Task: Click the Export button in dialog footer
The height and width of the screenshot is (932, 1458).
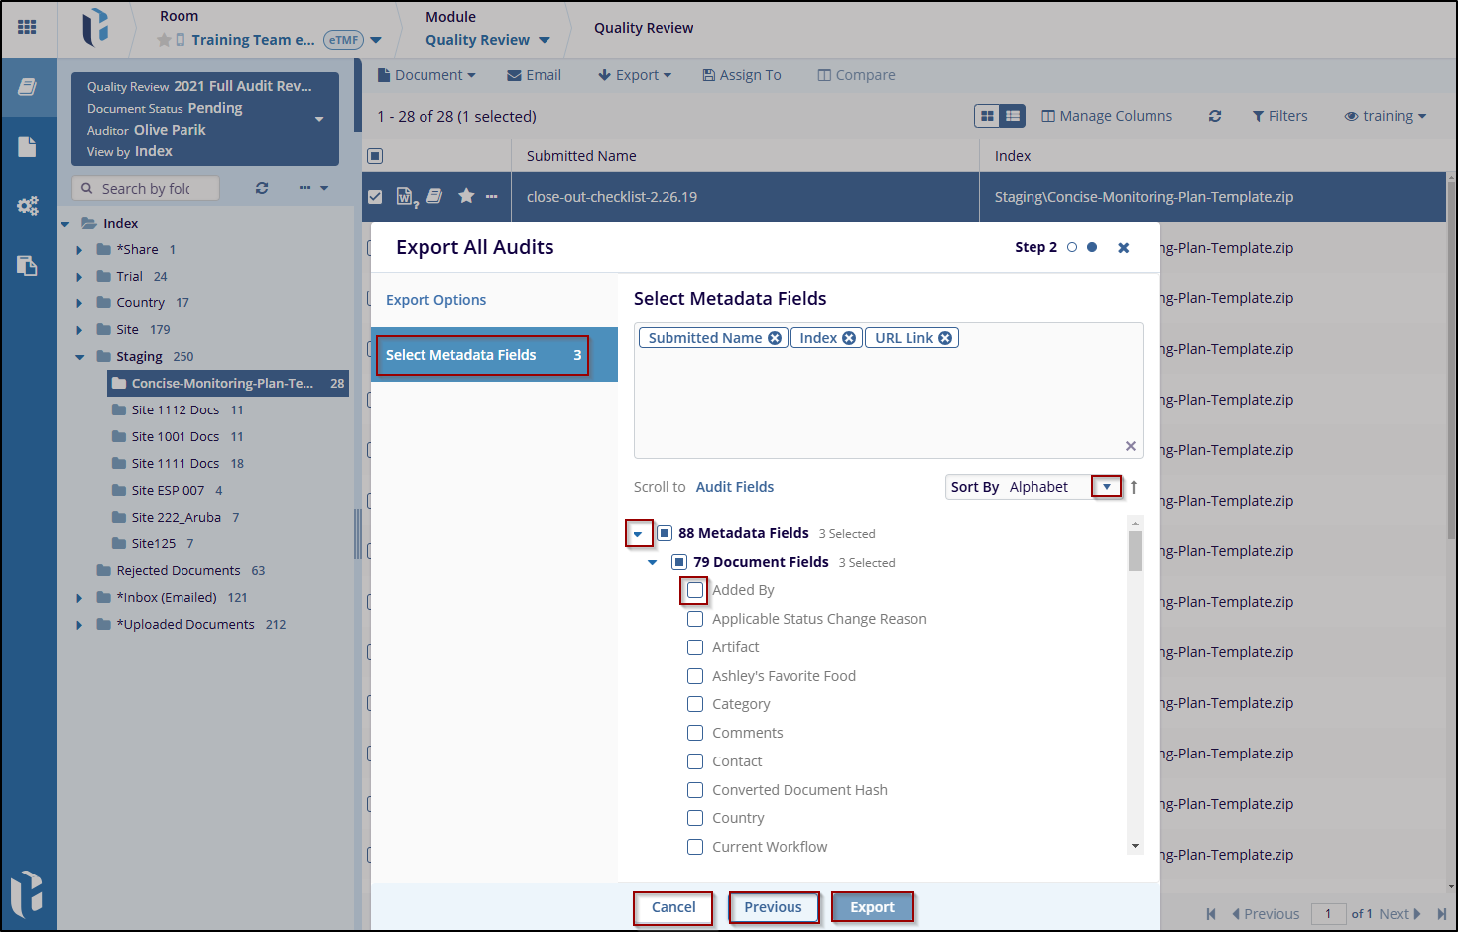Action: (x=872, y=907)
